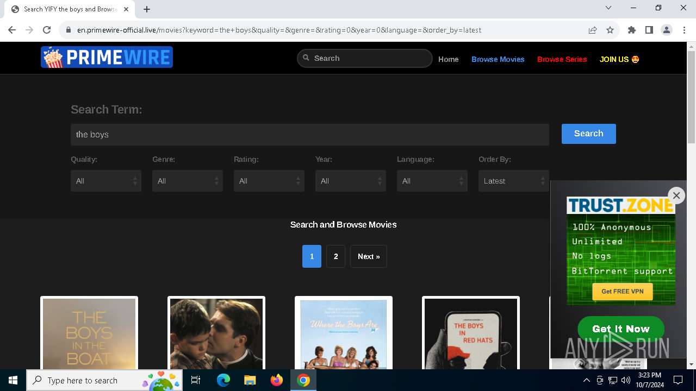This screenshot has width=696, height=391.
Task: Open a new browser tab
Action: click(147, 9)
